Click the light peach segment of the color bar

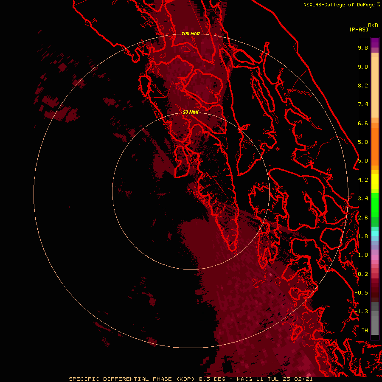(375, 87)
